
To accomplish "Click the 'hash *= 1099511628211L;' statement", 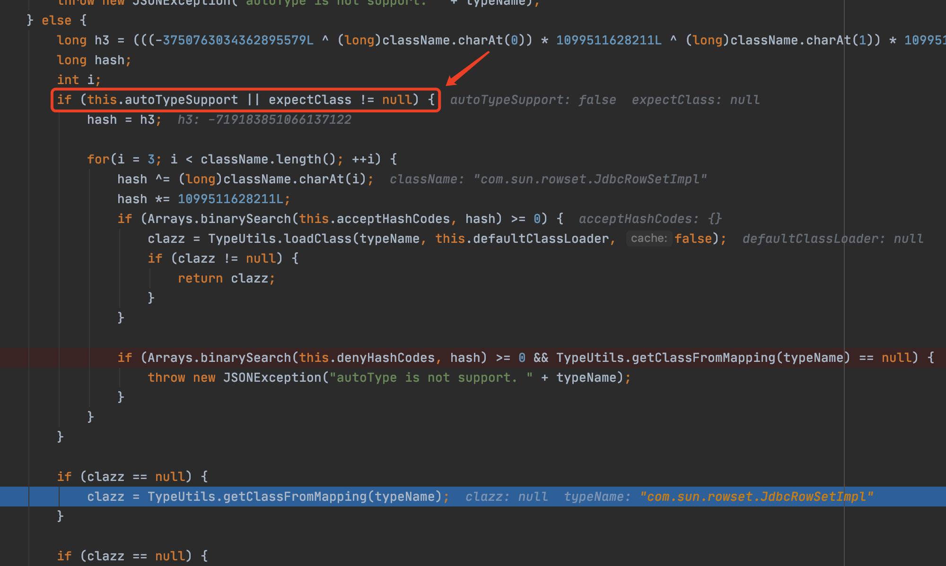I will click(x=203, y=199).
